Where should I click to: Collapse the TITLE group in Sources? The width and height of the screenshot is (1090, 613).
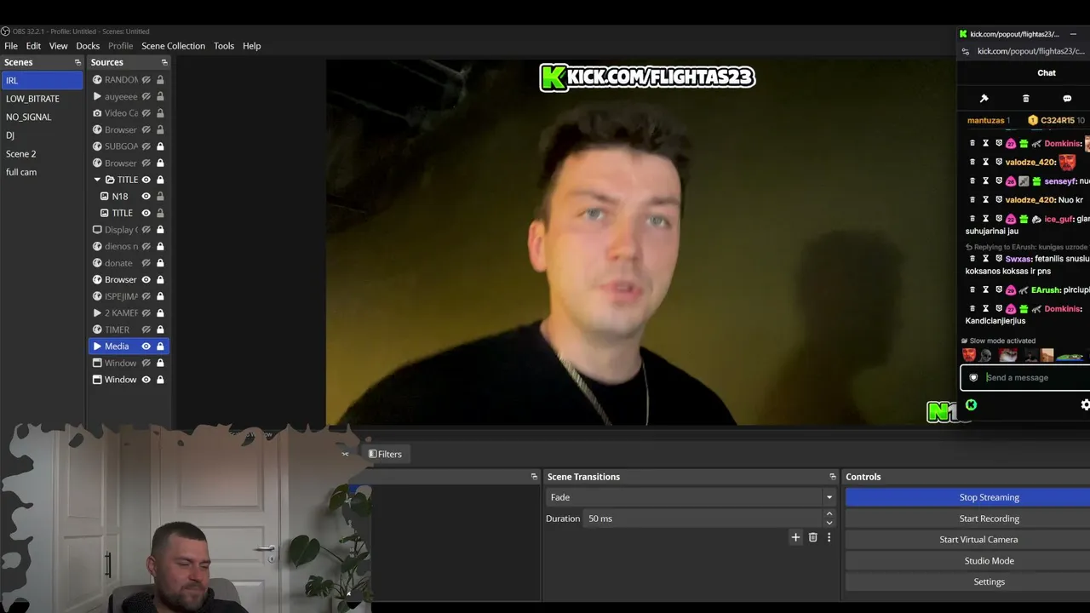point(97,180)
